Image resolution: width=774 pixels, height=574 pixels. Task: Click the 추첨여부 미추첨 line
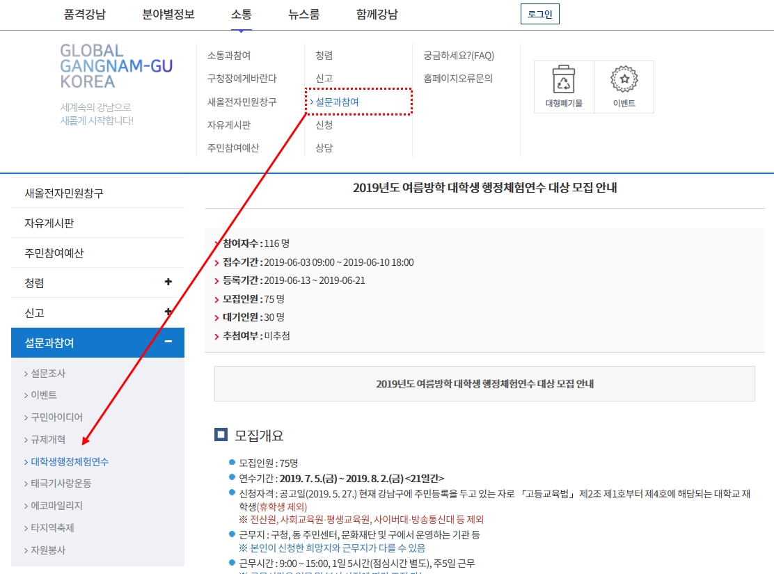pos(256,336)
